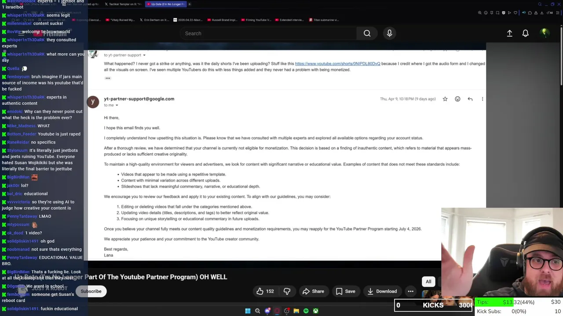The width and height of the screenshot is (563, 316).
Task: Star the yt-partner-support email
Action: pyautogui.click(x=445, y=99)
